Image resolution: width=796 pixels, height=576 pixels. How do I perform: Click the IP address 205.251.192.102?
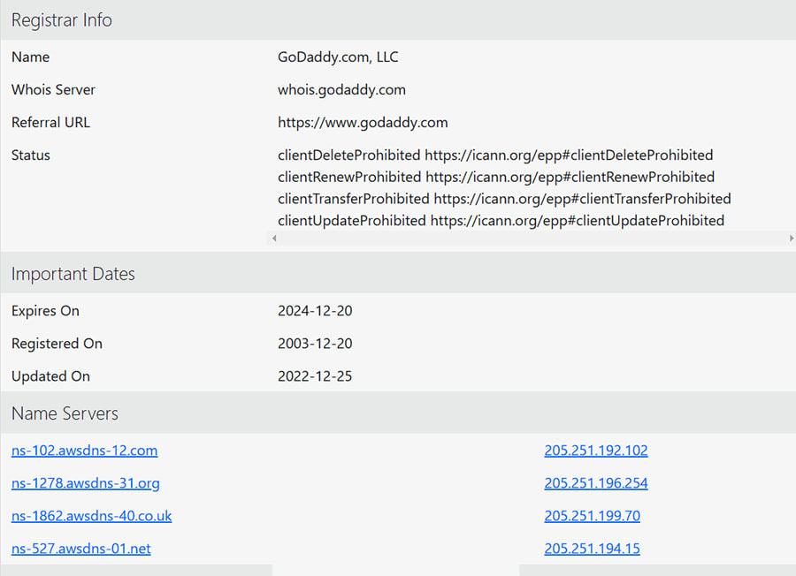[595, 451]
